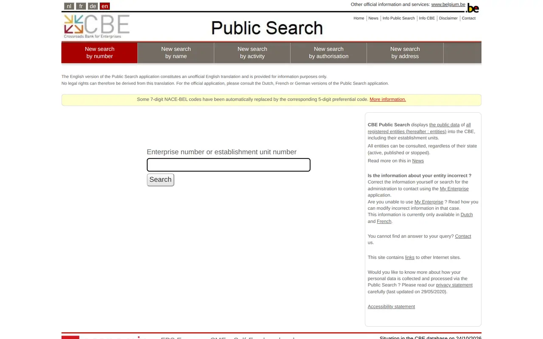Image resolution: width=543 pixels, height=339 pixels.
Task: Click the Public Search page title
Action: [267, 28]
